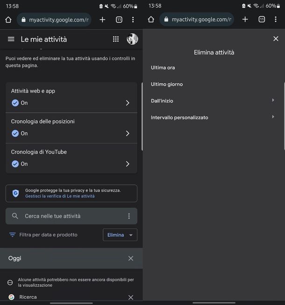Open more options dots in search bar

(x=129, y=216)
